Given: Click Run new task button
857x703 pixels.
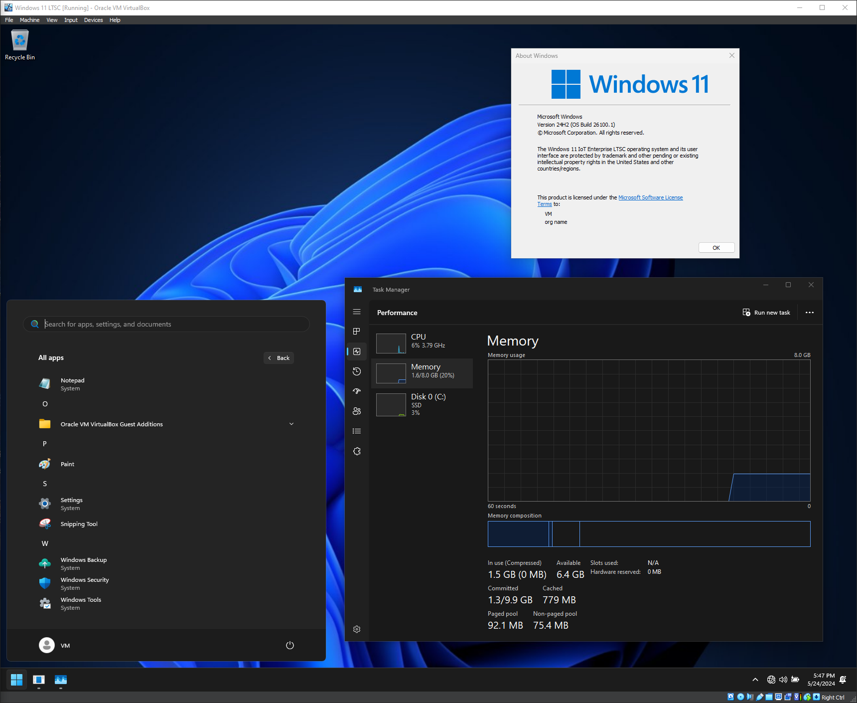Looking at the screenshot, I should pyautogui.click(x=766, y=313).
